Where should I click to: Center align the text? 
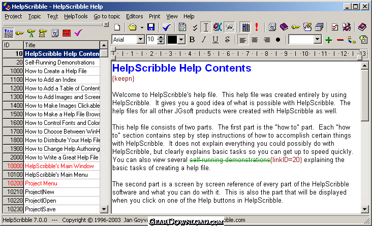click(x=255, y=40)
